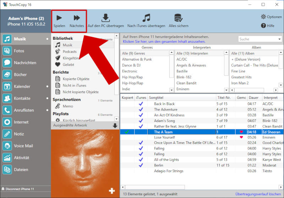The image size is (284, 198).
Task: Sort by Titel-Nr. column header
Action: point(225,97)
